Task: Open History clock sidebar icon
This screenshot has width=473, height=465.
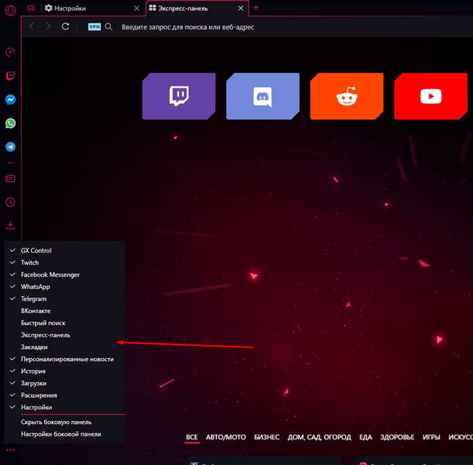Action: pos(11,202)
